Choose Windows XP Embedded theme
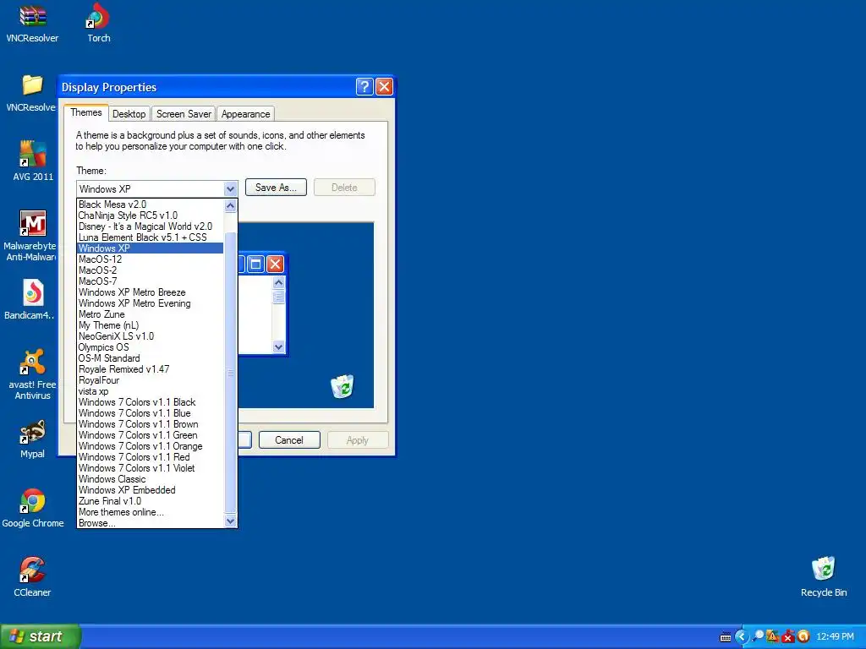 151,490
